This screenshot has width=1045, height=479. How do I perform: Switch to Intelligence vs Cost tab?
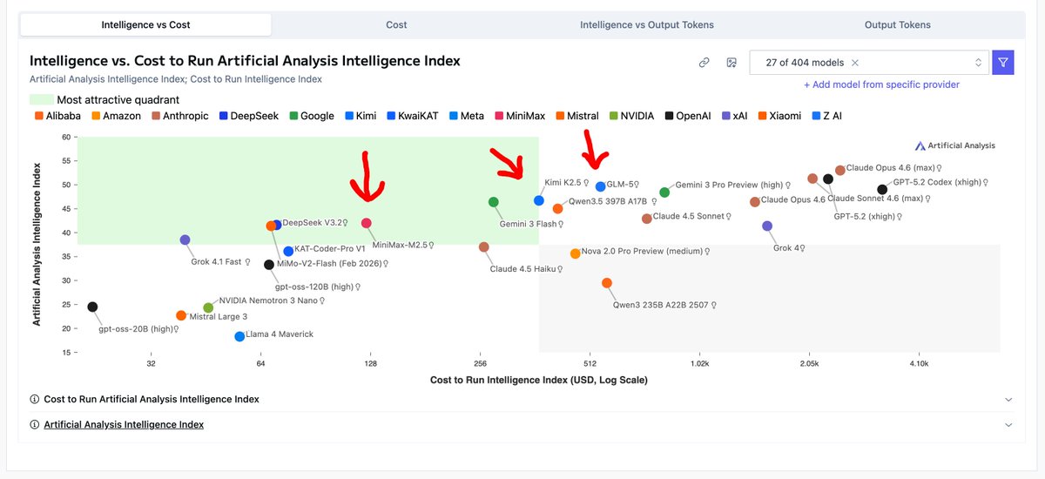click(145, 25)
